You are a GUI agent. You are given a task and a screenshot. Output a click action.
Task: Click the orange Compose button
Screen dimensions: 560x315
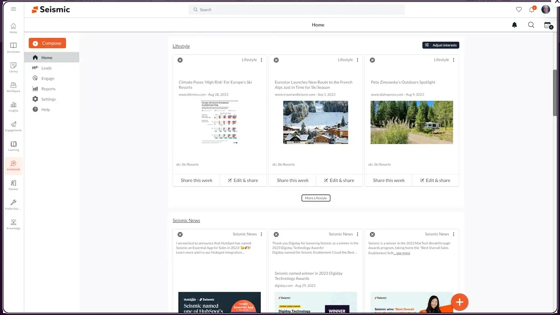coord(47,43)
